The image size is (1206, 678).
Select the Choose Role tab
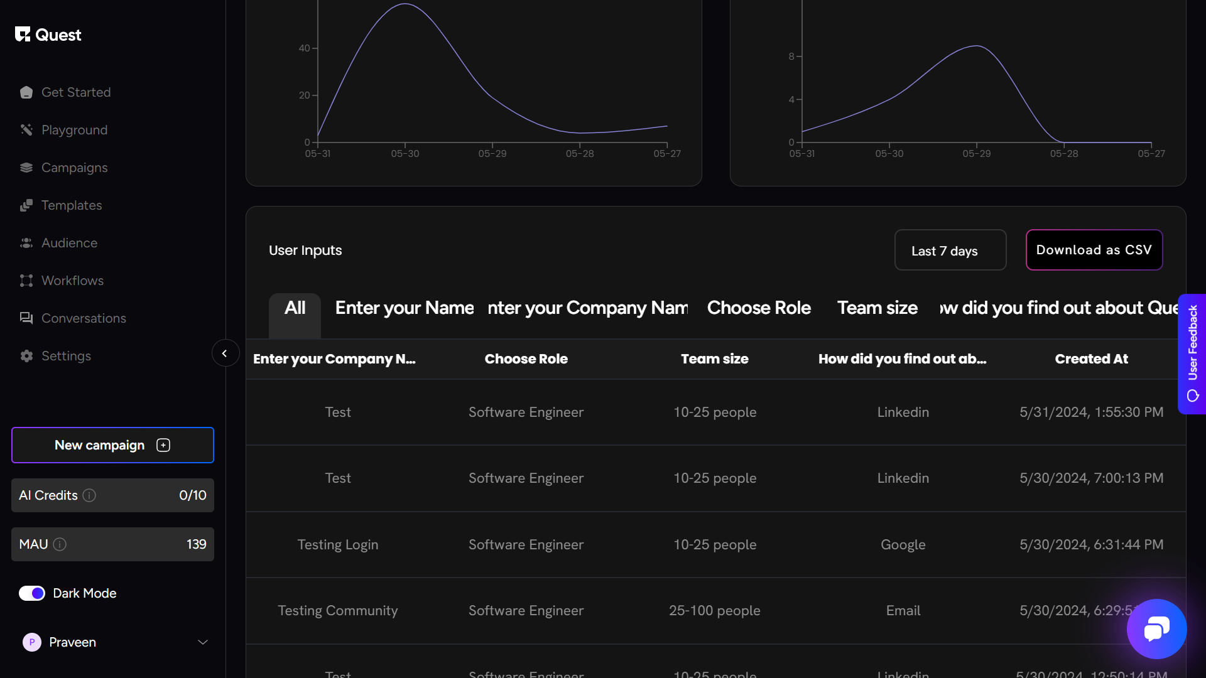[x=759, y=308]
